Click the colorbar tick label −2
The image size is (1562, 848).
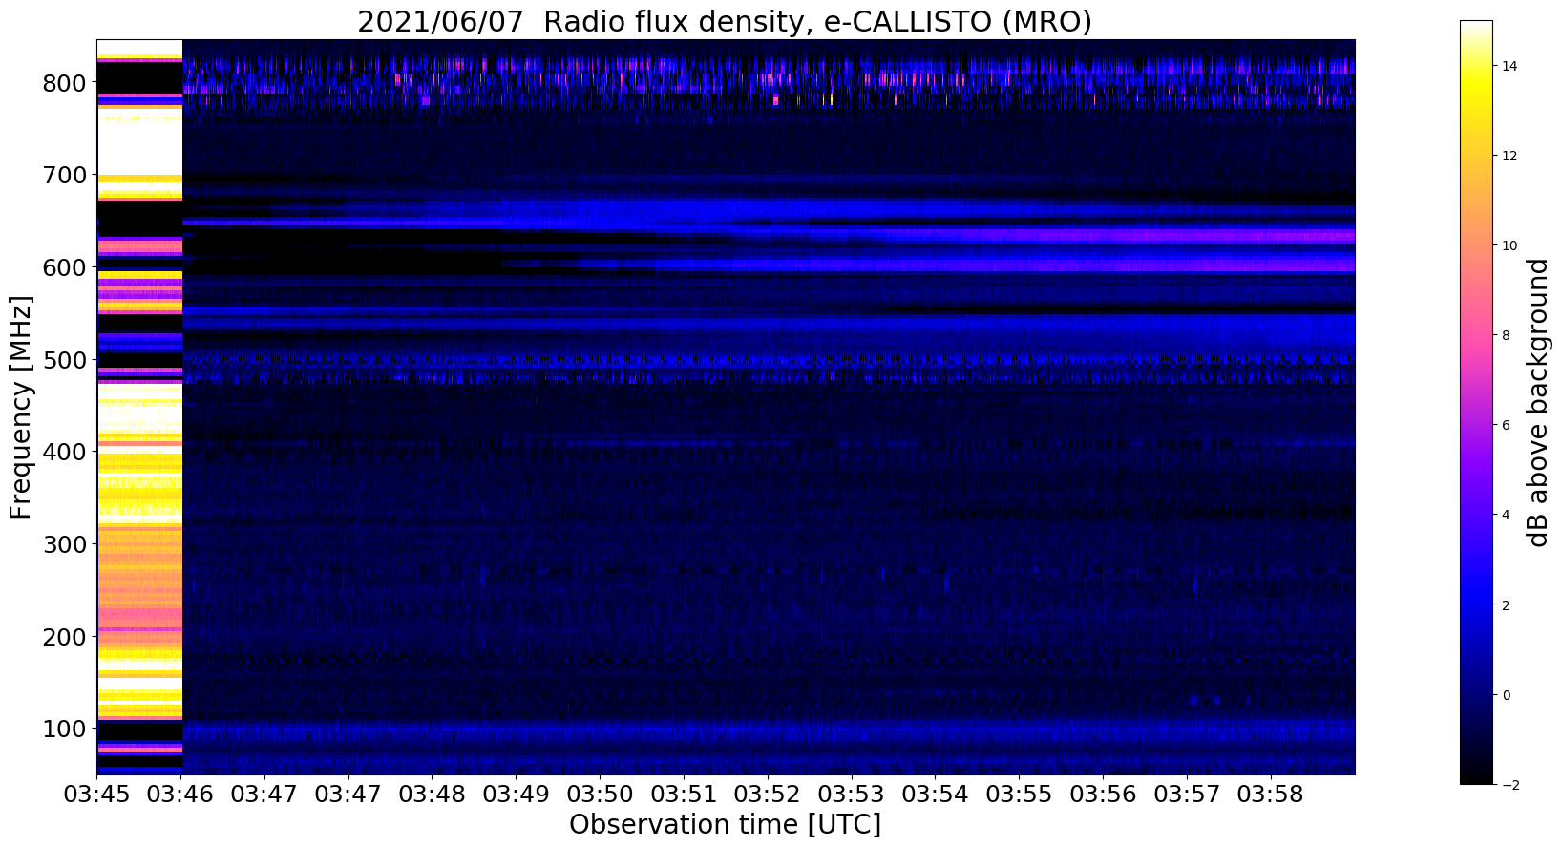[1510, 784]
